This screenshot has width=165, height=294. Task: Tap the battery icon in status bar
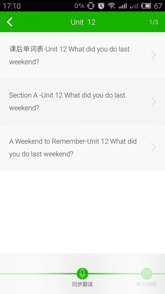coord(146,6)
